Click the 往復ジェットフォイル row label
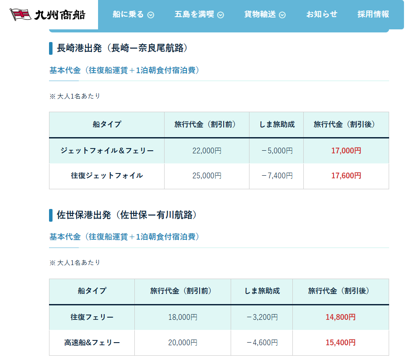 click(x=107, y=176)
